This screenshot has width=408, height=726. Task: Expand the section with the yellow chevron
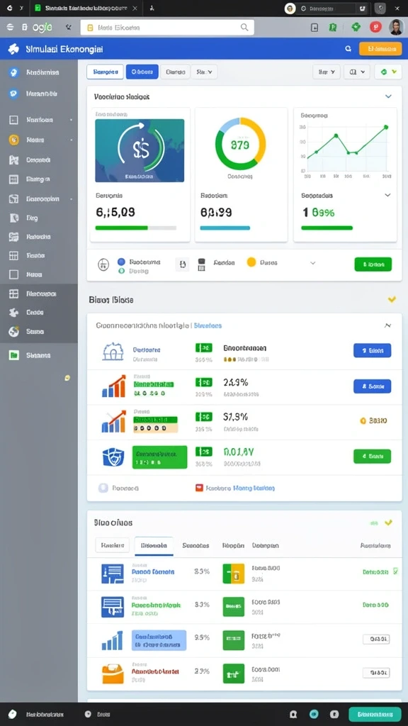pos(392,300)
